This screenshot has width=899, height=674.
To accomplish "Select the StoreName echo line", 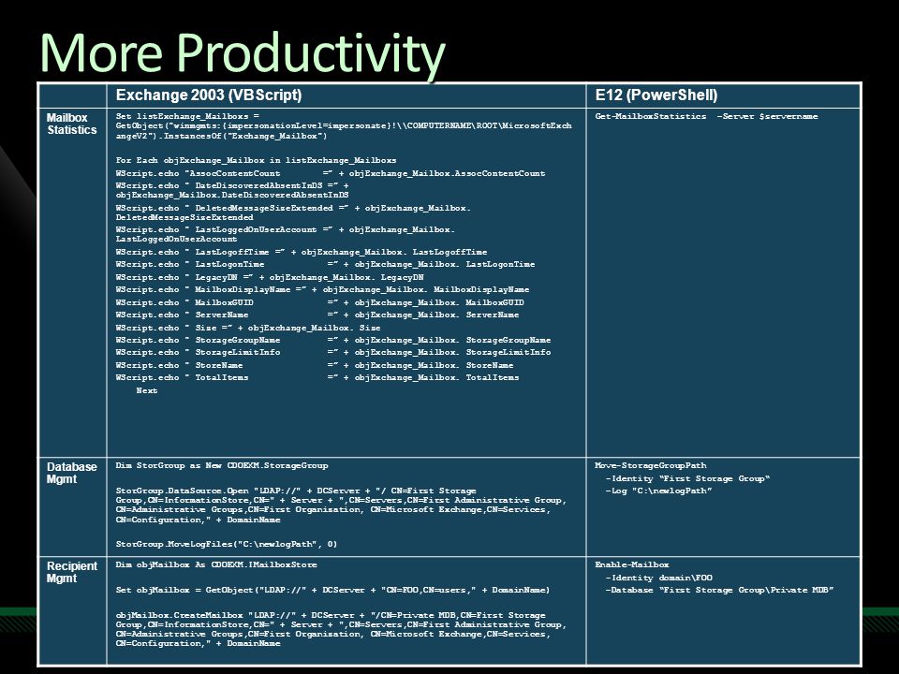I will (315, 366).
